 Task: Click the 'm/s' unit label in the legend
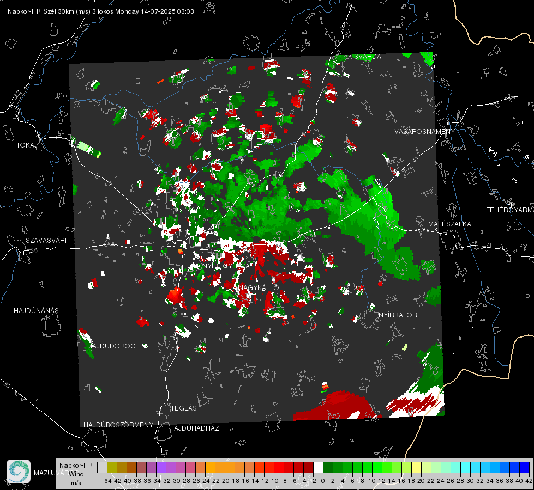76,482
